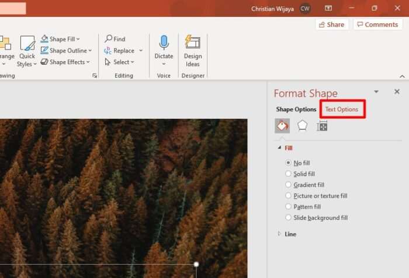Expand the Line section
The image size is (409, 278).
pos(279,234)
